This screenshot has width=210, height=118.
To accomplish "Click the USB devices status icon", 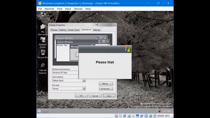I will pos(129,116).
